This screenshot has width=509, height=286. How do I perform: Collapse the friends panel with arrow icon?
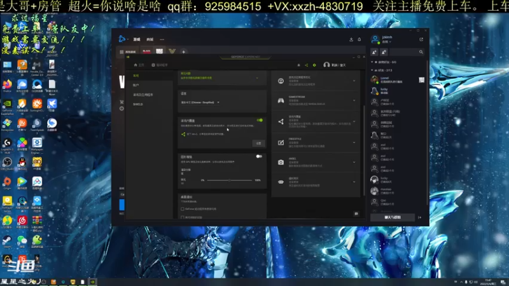coord(419,217)
